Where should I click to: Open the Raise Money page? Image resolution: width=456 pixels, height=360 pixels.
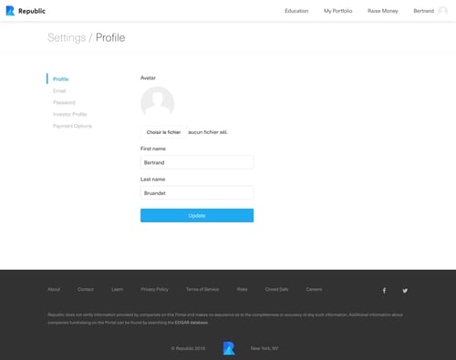383,11
